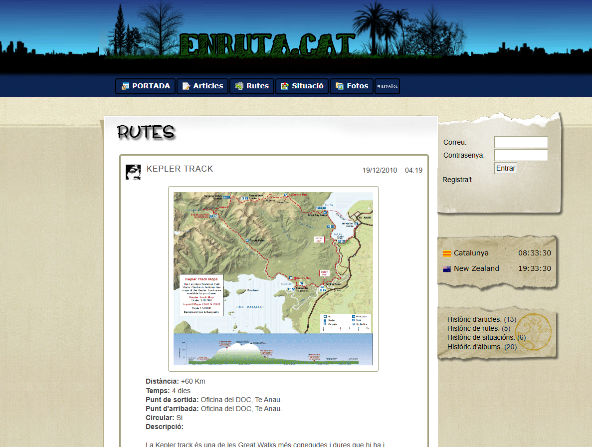Click the Catalunya flag icon
Image resolution: width=592 pixels, height=447 pixels.
pyautogui.click(x=447, y=253)
